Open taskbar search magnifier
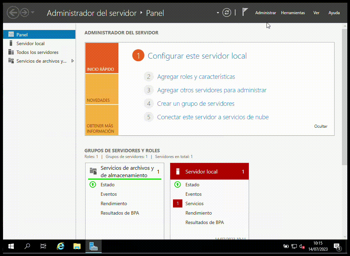 click(x=27, y=246)
